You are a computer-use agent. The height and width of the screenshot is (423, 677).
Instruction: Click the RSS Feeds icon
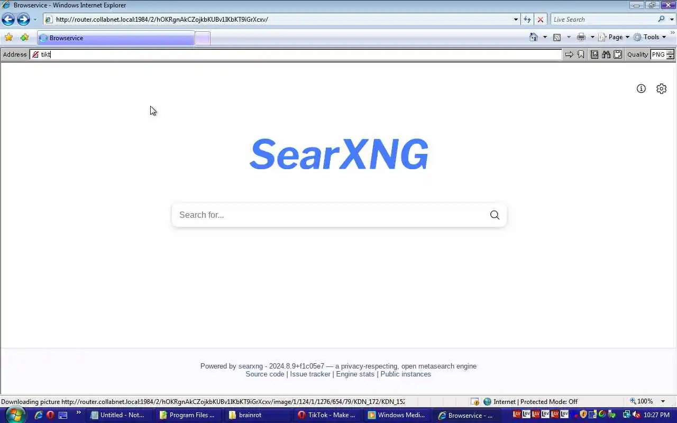coord(557,37)
